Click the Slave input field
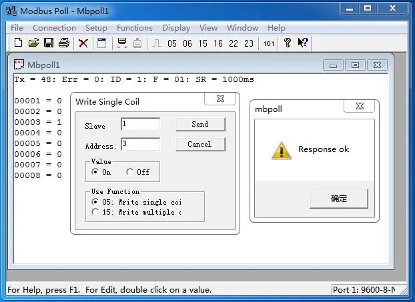415x302 pixels. (x=140, y=124)
